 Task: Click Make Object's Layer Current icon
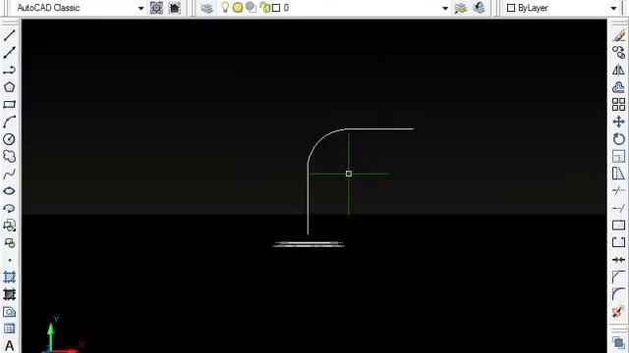pyautogui.click(x=461, y=8)
